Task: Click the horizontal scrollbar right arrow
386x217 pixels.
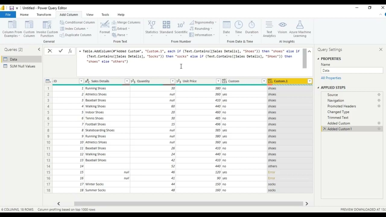Action: pos(307,204)
